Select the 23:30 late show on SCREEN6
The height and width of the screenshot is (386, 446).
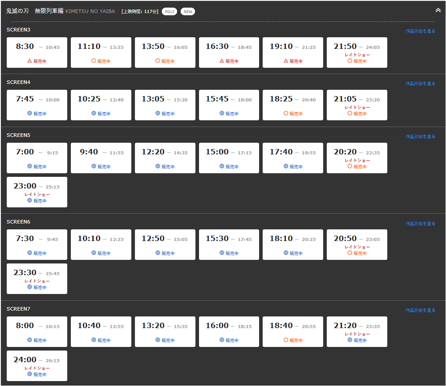[x=37, y=279]
